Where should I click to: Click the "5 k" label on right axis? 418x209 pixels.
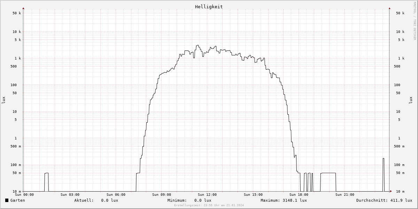pyautogui.click(x=401, y=40)
